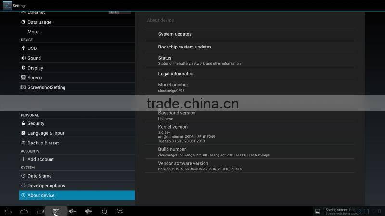Click the Sound speaker icon in sidebar
The height and width of the screenshot is (216, 385).
[23, 58]
